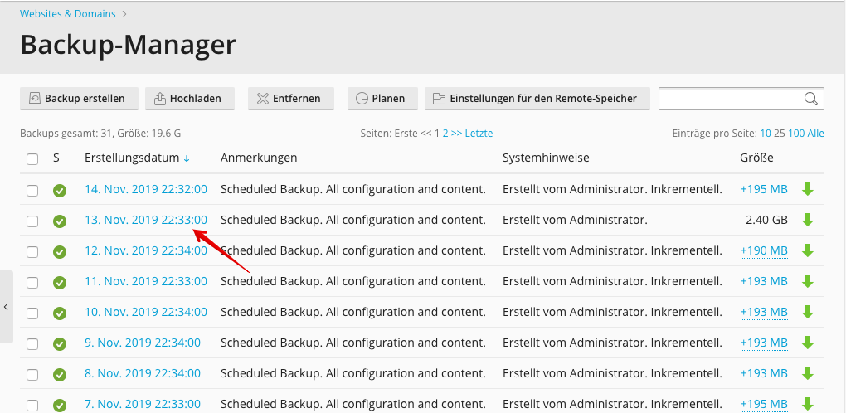Click the Entfernen button

tap(291, 99)
